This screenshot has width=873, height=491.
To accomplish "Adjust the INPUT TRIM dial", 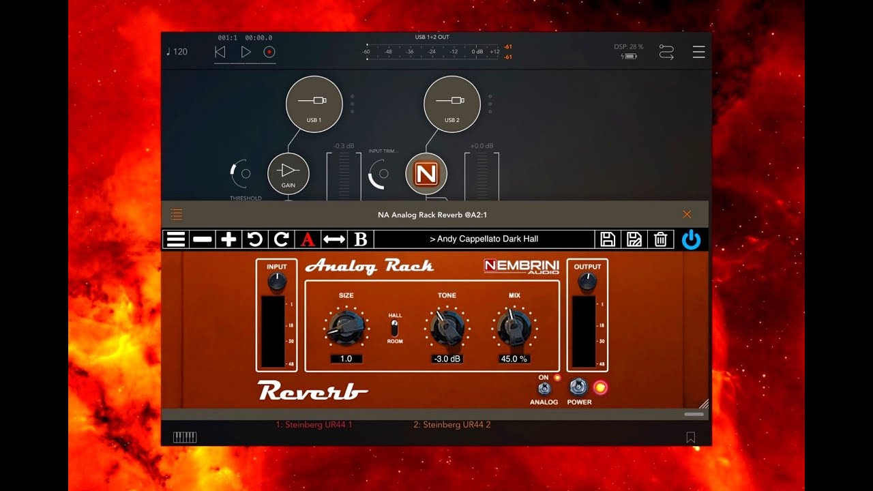I will click(379, 174).
